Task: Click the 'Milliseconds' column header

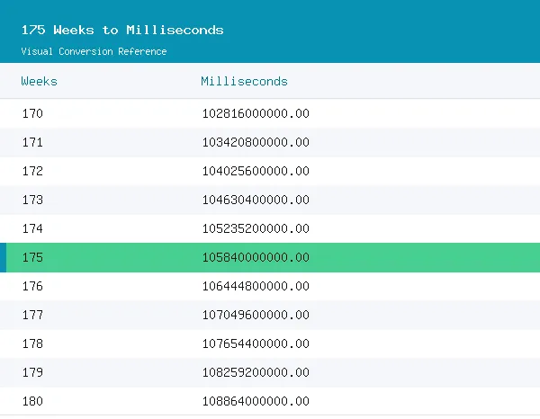Action: (x=244, y=82)
